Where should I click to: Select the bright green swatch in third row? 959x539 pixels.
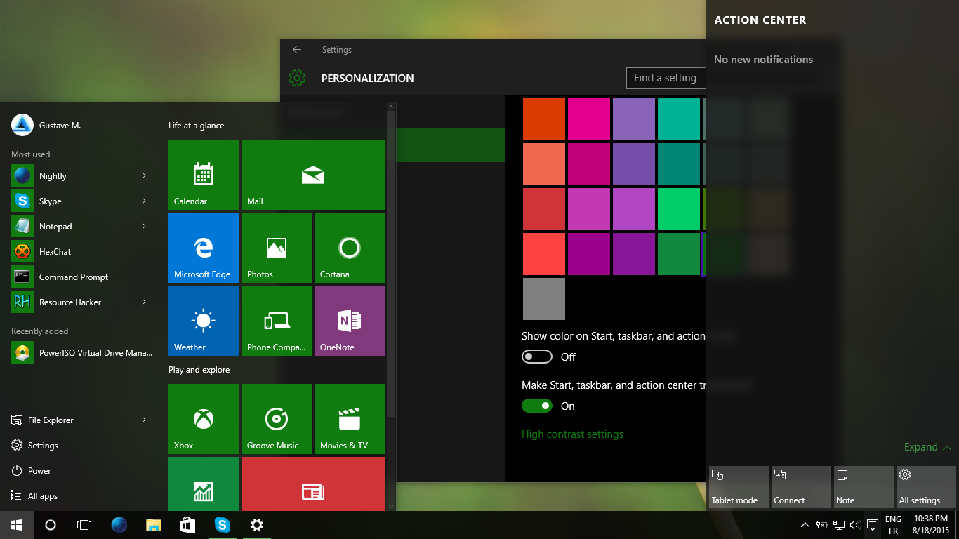tap(679, 209)
